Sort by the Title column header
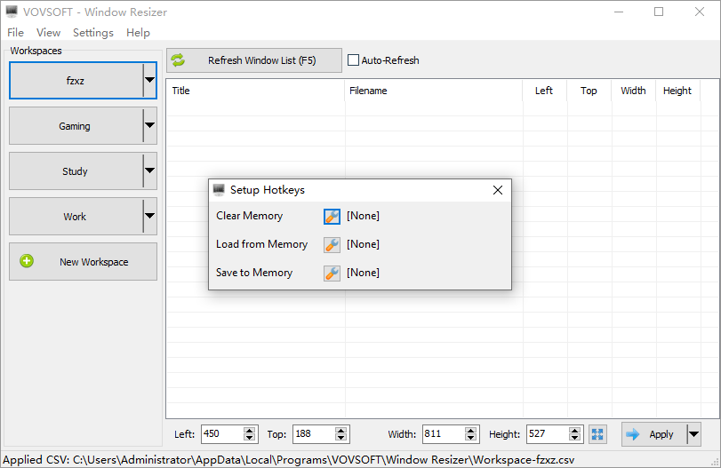Screen dimensions: 721x468 [x=256, y=91]
